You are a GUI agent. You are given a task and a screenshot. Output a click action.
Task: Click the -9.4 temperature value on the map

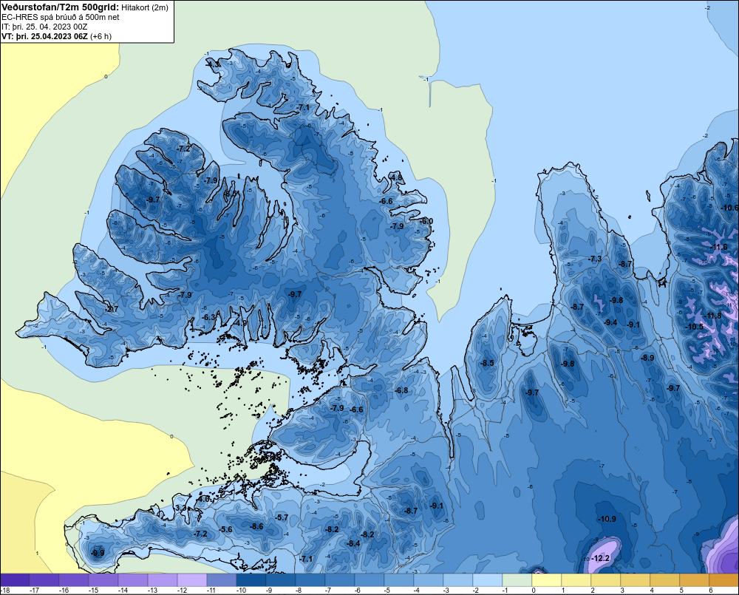click(x=610, y=322)
